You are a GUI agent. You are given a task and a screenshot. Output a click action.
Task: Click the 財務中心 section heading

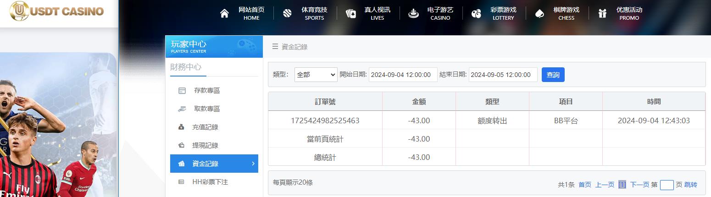coord(186,67)
